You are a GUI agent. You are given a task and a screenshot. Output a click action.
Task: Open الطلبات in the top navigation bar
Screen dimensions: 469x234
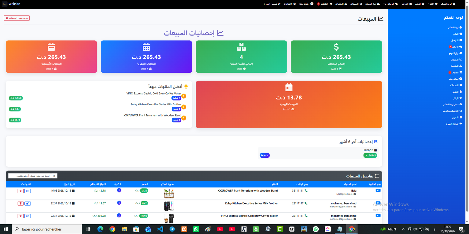point(324,4)
